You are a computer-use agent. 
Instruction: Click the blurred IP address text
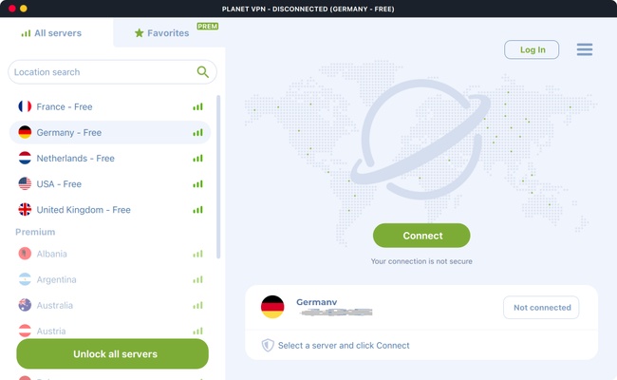pyautogui.click(x=336, y=313)
